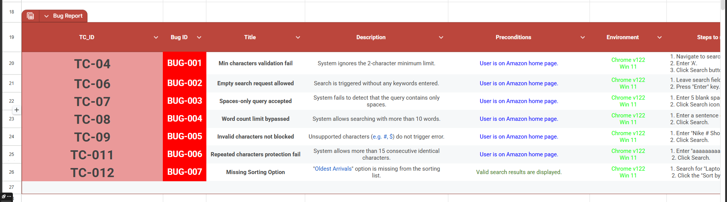Open the Environment column dropdown arrow
Image resolution: width=727 pixels, height=202 pixels.
click(660, 37)
